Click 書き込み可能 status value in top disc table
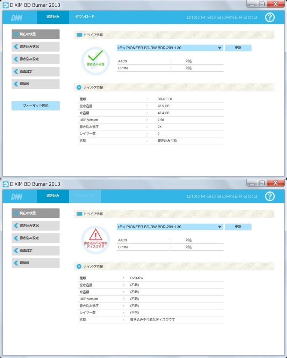This screenshot has width=287, height=358. point(167,141)
